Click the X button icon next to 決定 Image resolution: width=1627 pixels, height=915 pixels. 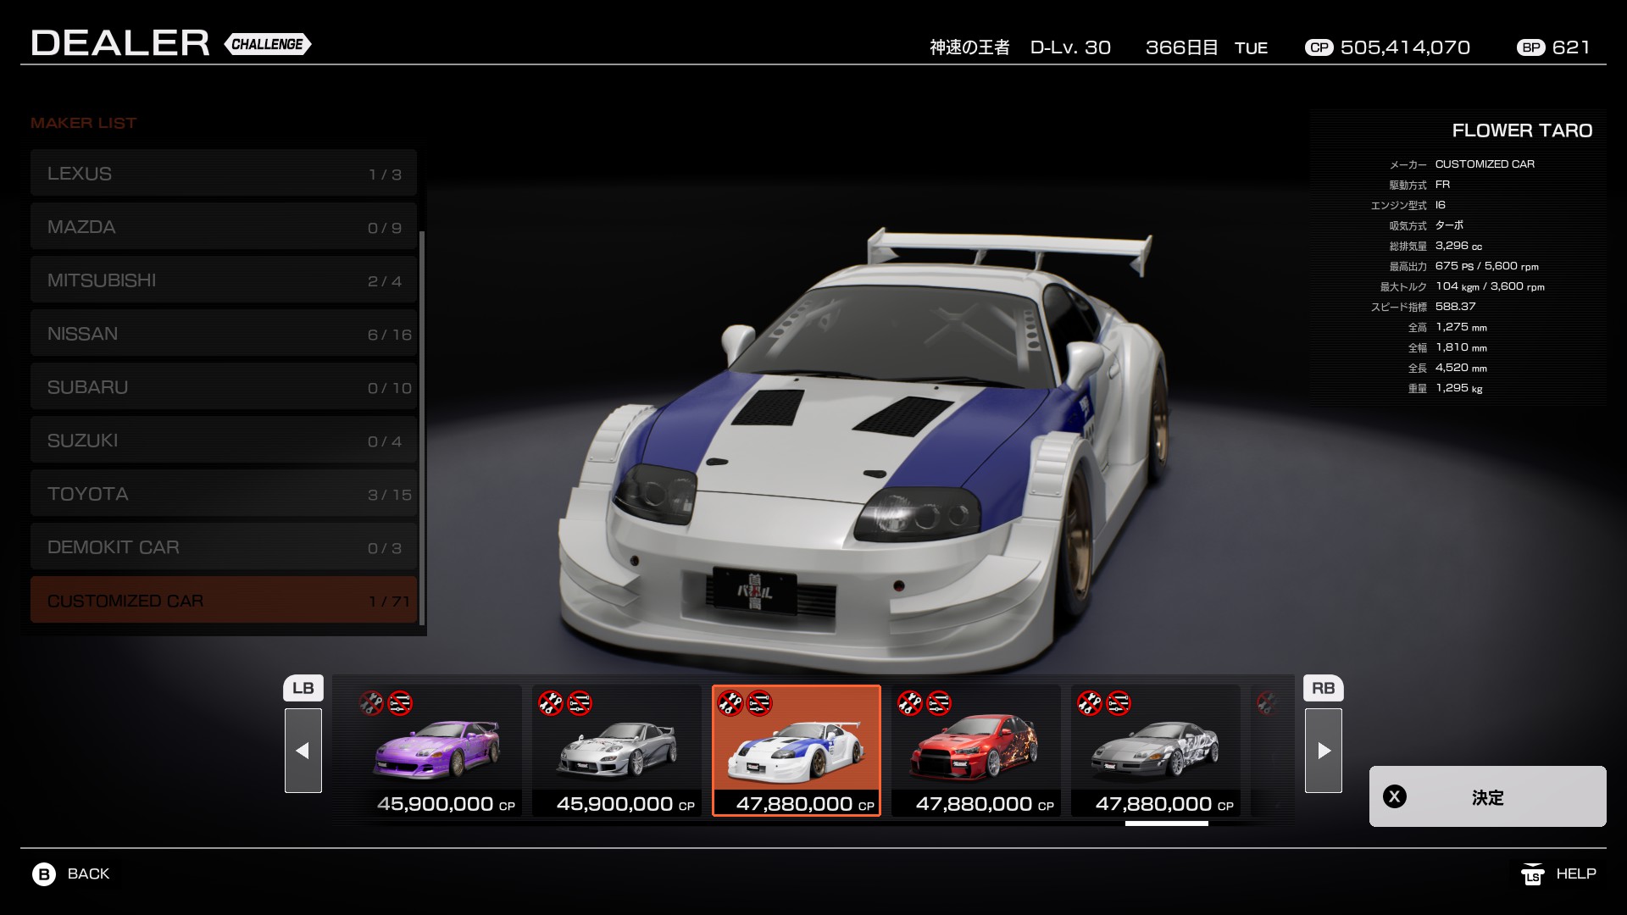click(1395, 796)
